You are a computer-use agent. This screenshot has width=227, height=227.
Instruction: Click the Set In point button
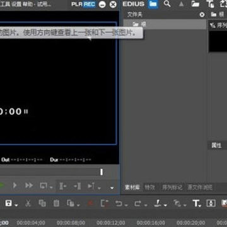coord(63,186)
